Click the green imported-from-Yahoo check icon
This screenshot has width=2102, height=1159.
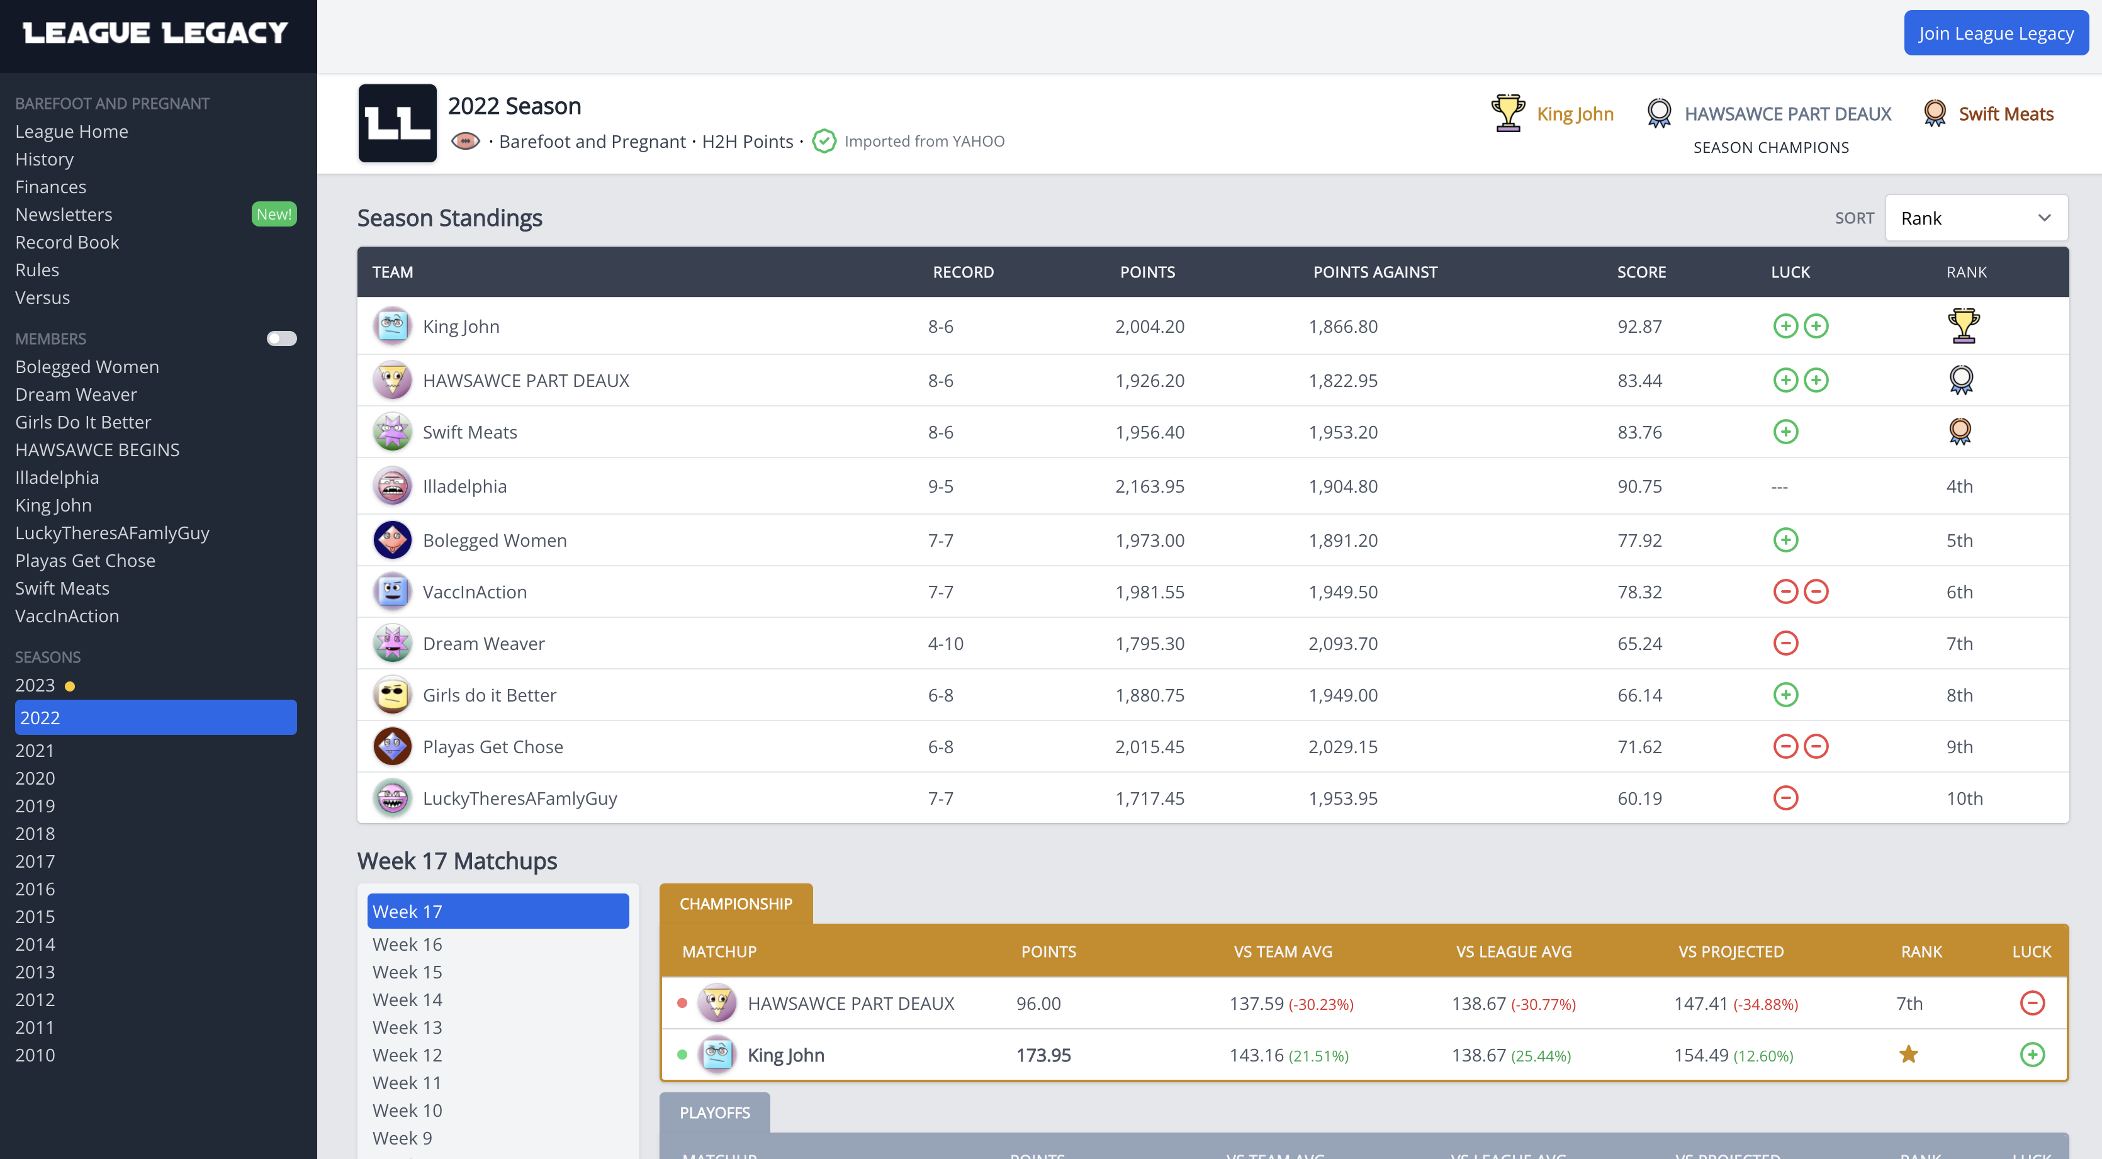point(824,141)
